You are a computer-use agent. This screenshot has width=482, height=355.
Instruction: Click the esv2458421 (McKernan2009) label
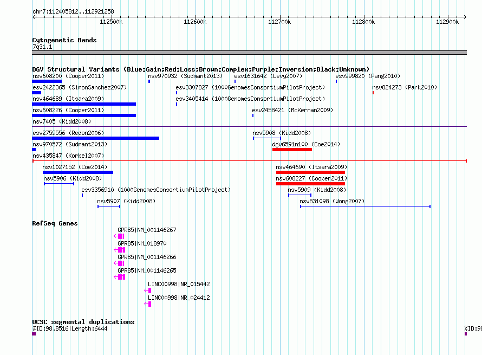pyautogui.click(x=292, y=110)
